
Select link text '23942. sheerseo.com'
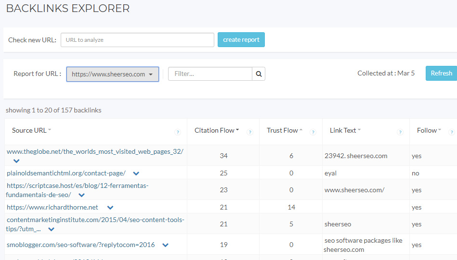[356, 156]
